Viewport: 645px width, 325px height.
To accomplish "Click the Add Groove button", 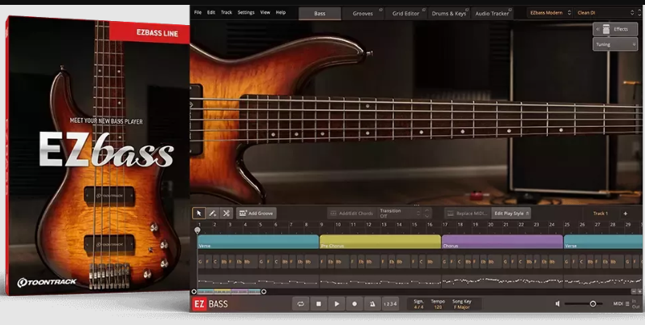I will coord(257,213).
